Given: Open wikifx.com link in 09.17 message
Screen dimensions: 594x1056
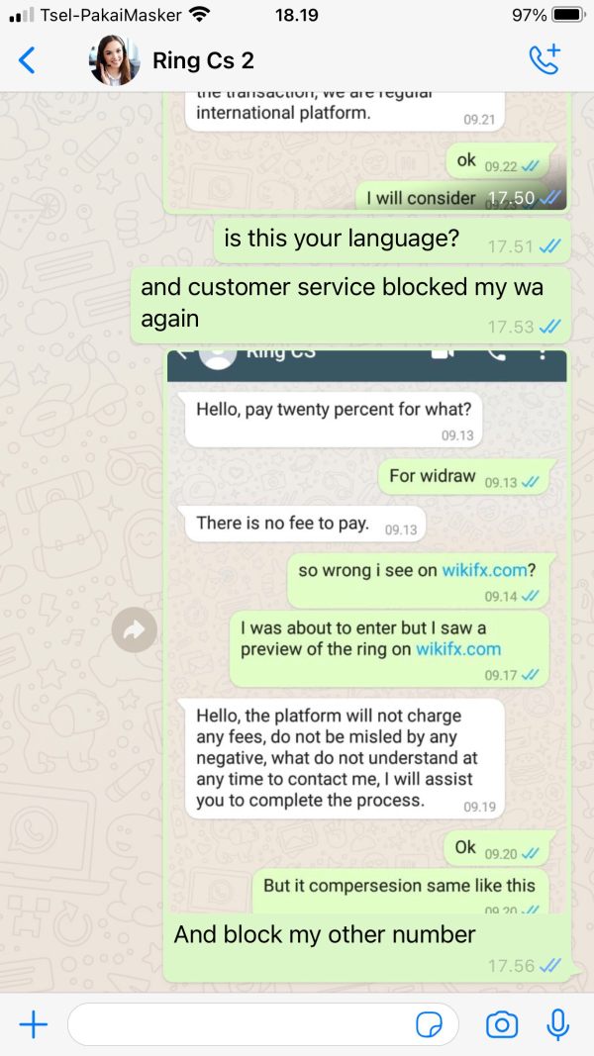Looking at the screenshot, I should tap(458, 649).
